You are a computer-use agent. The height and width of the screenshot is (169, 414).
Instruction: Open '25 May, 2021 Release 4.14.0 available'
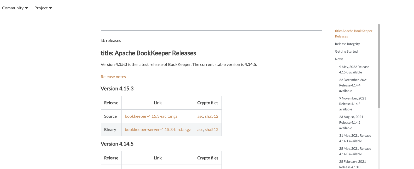coord(355,151)
